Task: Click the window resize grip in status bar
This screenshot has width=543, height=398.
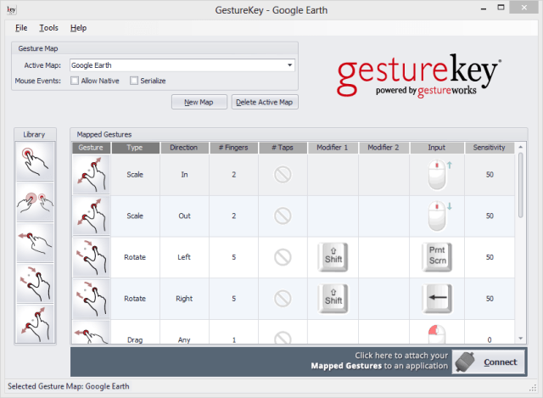Action: point(533,389)
